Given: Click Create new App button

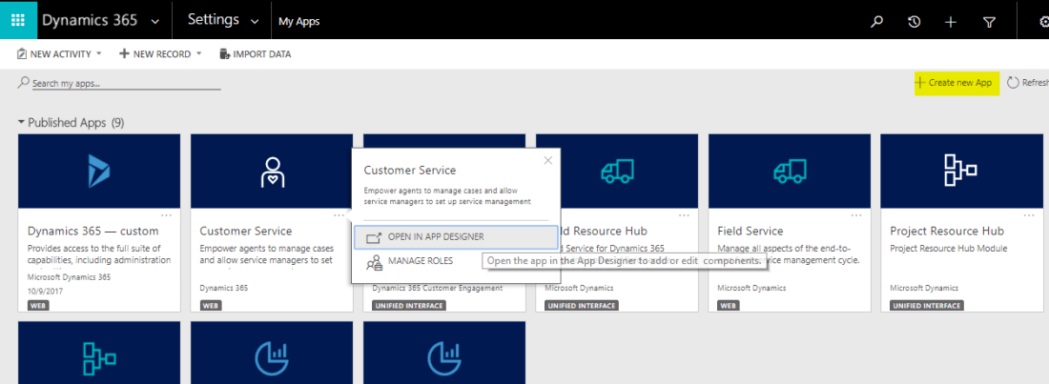Looking at the screenshot, I should tap(954, 83).
